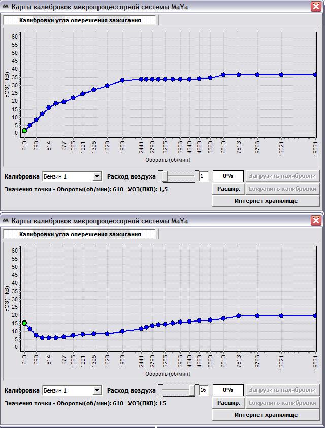Open the Калибровка dropdown in bottom window
Viewport: 325px width, 428px height.
point(97,390)
